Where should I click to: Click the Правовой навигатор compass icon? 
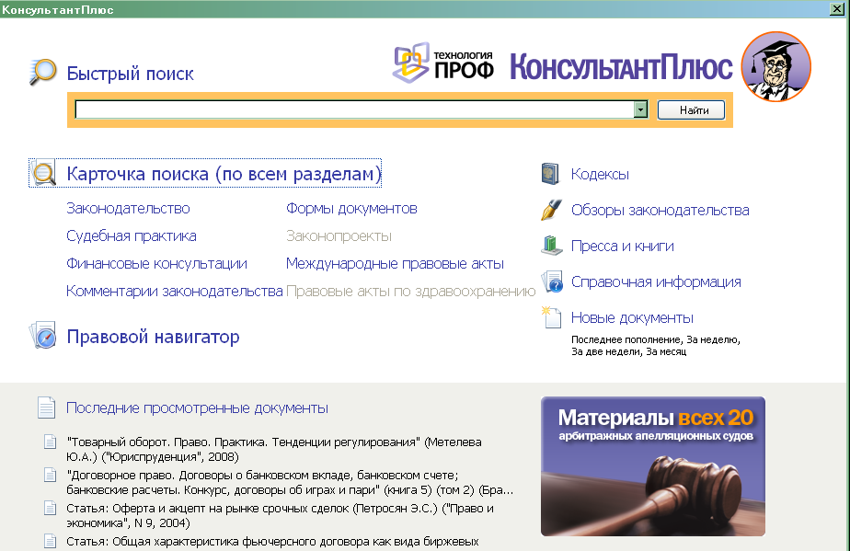pyautogui.click(x=43, y=335)
